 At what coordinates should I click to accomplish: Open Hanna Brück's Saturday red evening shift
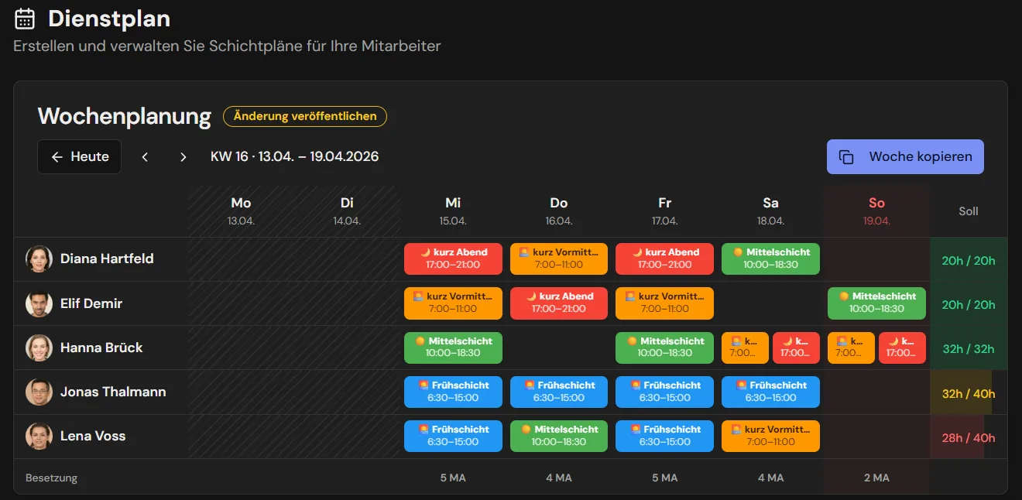point(796,348)
